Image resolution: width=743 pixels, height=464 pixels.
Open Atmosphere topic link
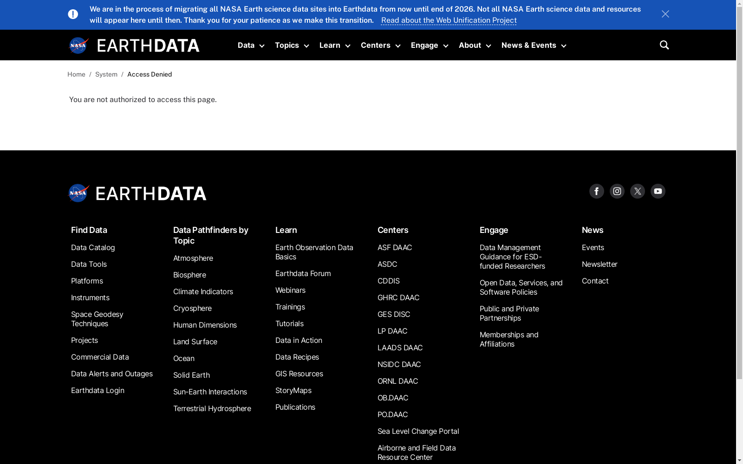[x=193, y=258]
